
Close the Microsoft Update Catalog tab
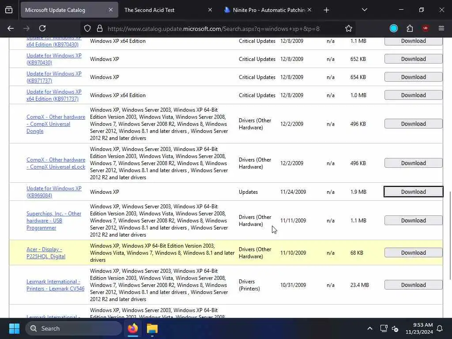tap(111, 10)
